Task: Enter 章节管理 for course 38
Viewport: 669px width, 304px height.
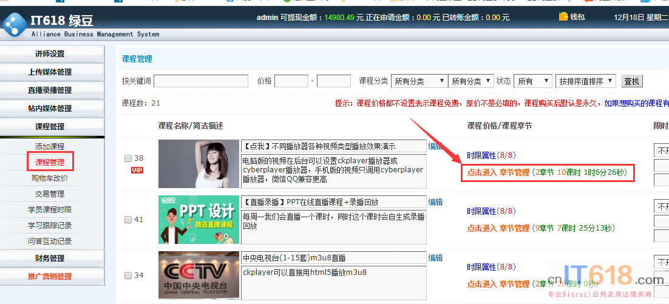Action: tap(498, 173)
